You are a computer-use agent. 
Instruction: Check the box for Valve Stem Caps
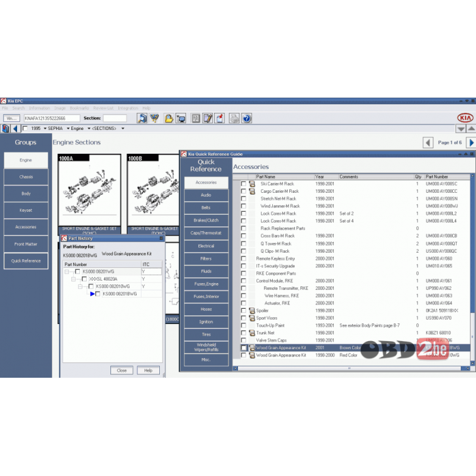(x=243, y=341)
